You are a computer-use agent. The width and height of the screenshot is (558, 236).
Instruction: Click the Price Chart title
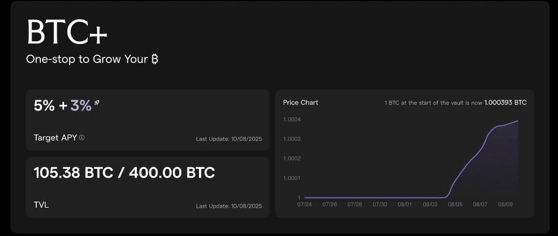point(301,103)
